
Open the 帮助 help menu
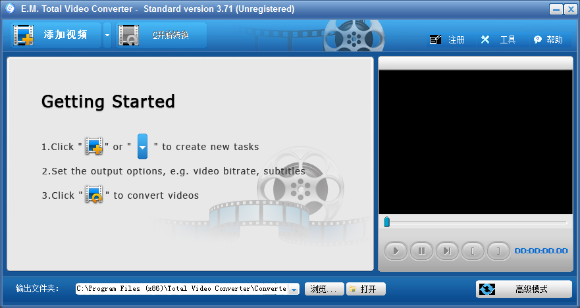(548, 39)
